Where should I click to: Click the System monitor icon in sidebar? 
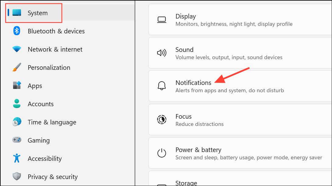pos(17,13)
